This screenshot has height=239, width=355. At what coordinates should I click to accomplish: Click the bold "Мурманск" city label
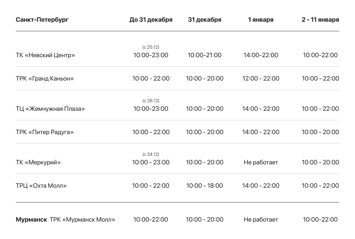coord(31,220)
